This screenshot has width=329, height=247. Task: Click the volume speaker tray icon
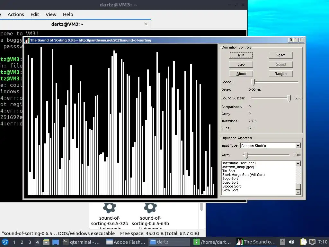pyautogui.click(x=292, y=242)
